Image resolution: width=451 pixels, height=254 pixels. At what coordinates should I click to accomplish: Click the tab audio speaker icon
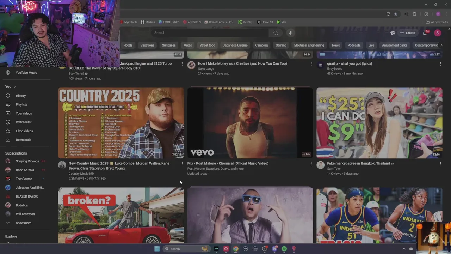[x=406, y=14]
